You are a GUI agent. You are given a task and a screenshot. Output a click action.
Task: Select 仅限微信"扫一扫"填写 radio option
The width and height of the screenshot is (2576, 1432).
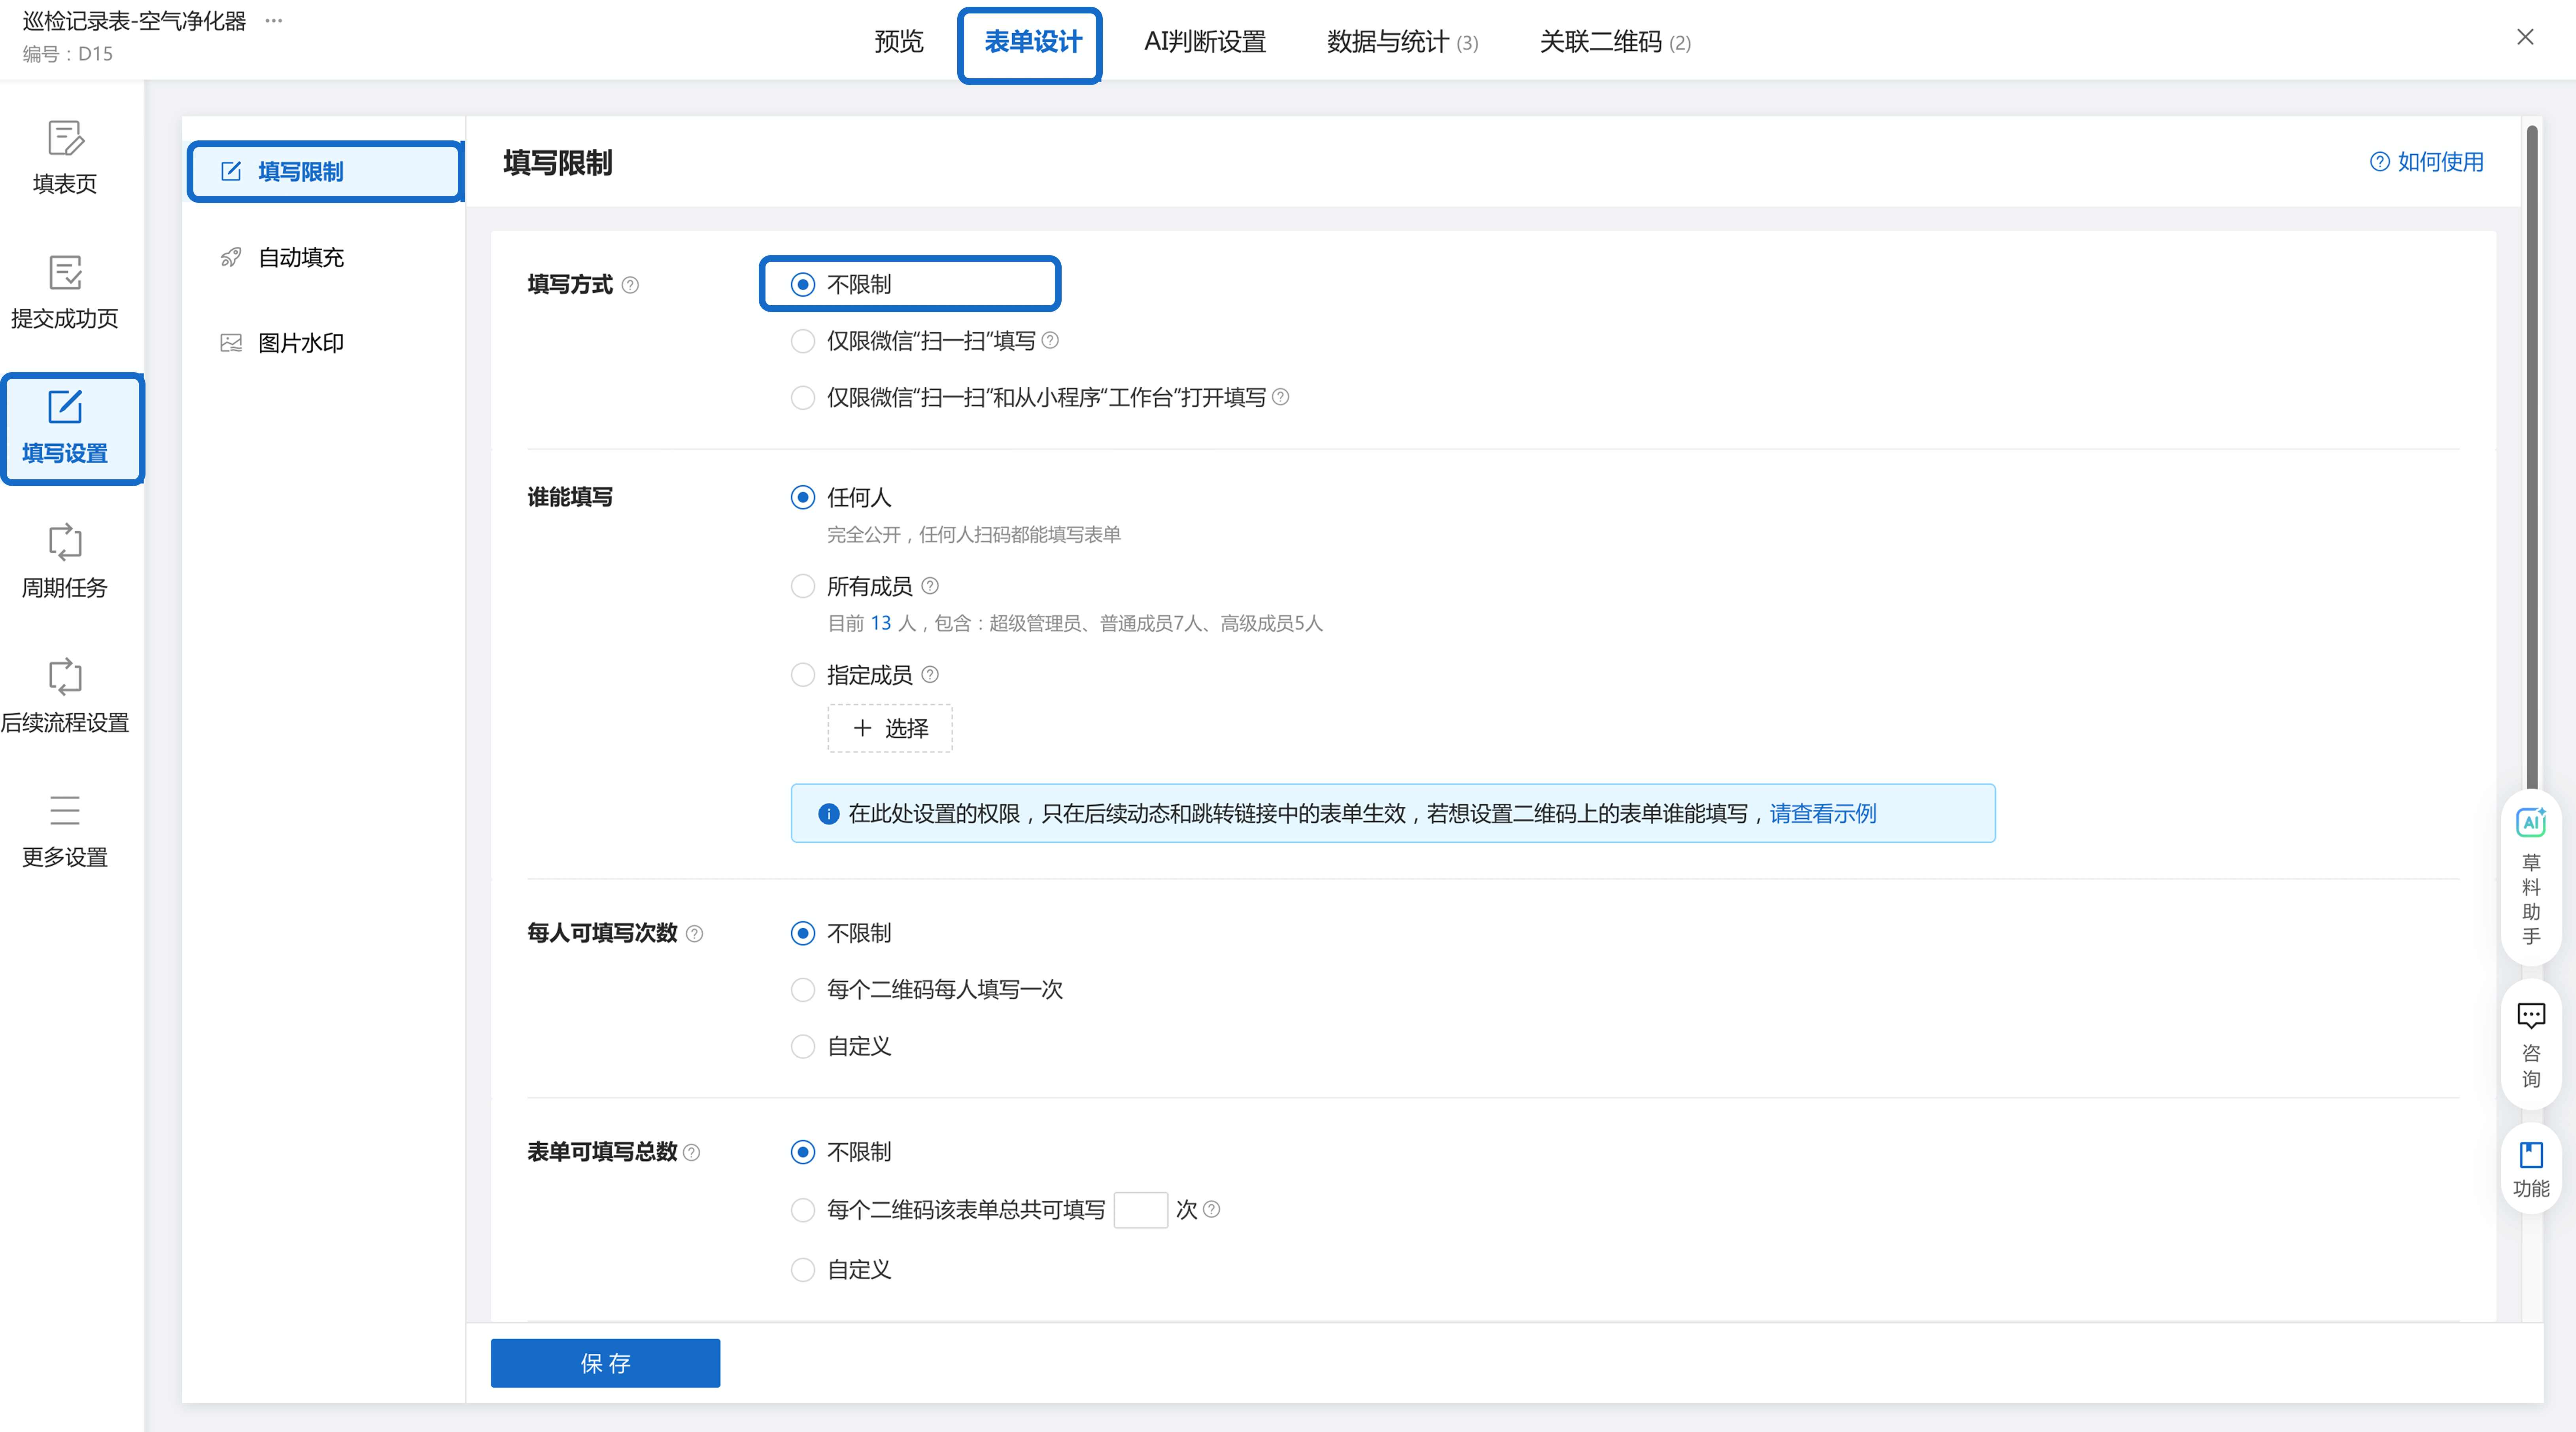(803, 341)
